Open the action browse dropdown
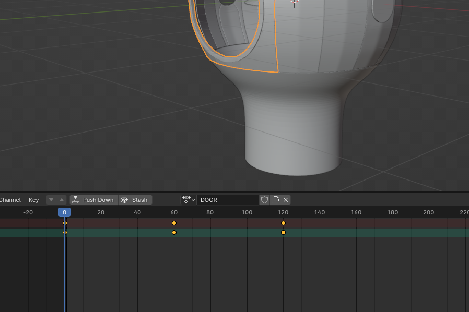469x312 pixels. point(188,200)
